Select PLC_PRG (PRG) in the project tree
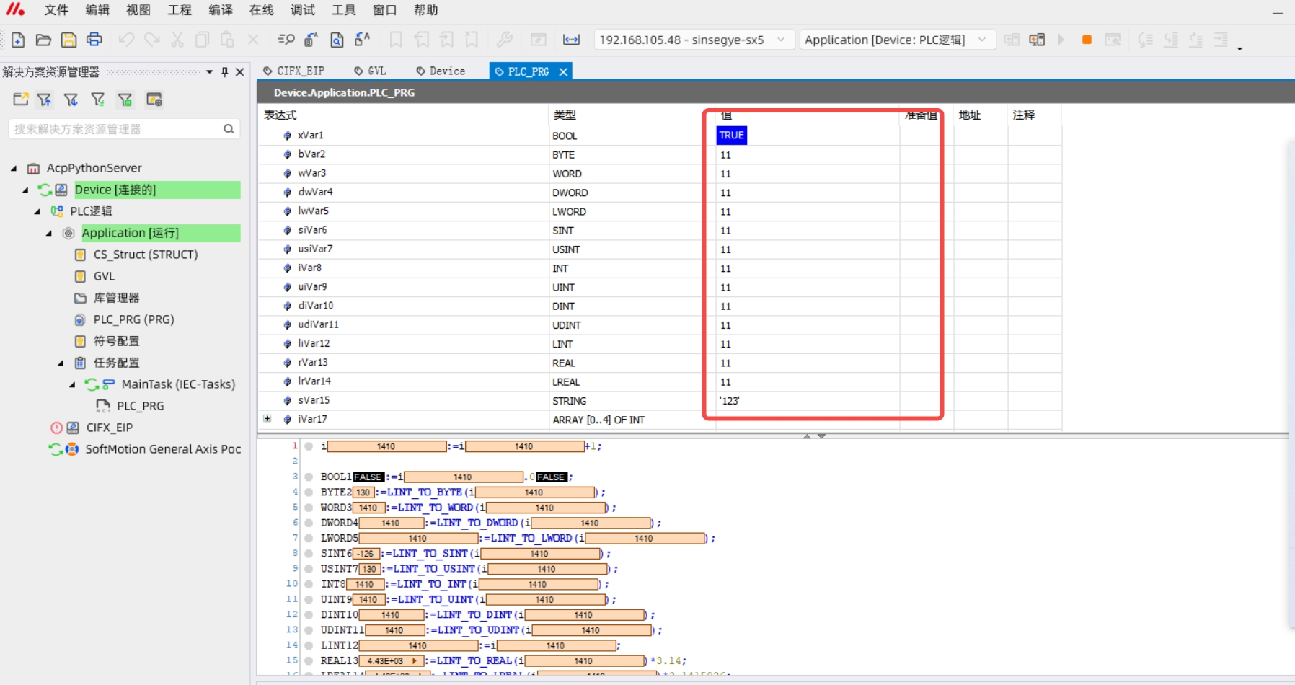 click(x=133, y=319)
